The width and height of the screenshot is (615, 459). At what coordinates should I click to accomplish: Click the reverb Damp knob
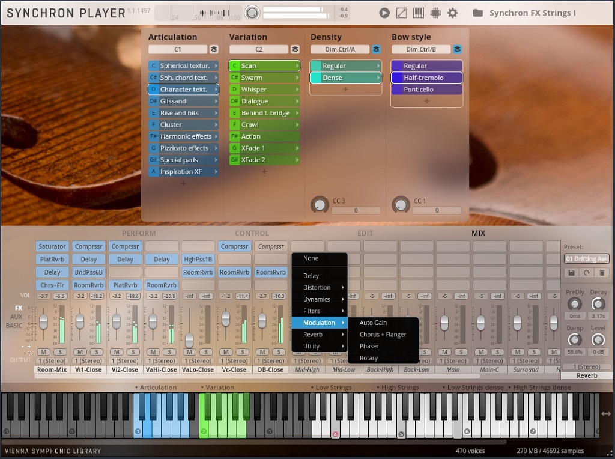coord(575,339)
